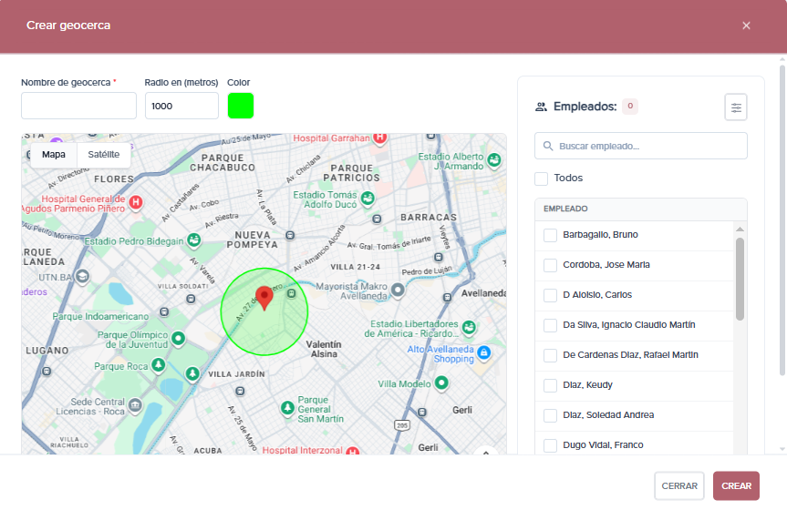787x510 pixels.
Task: Click the station icon near Gerli
Action: pos(422,413)
